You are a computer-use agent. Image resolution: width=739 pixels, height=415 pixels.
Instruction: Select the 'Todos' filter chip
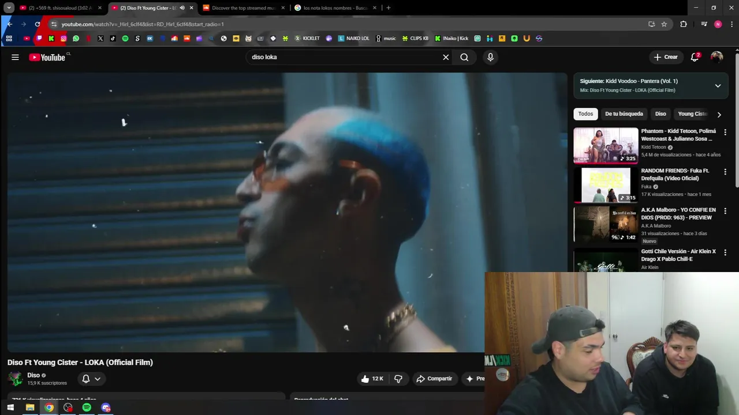(x=585, y=114)
